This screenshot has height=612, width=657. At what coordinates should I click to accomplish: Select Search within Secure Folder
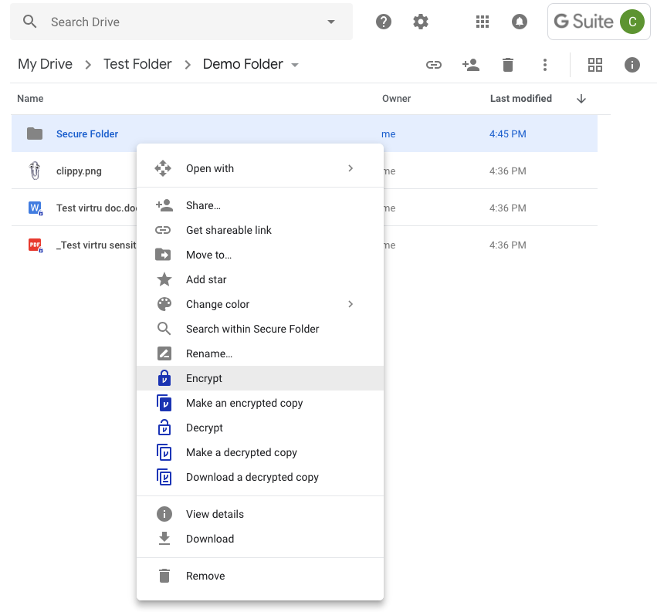pyautogui.click(x=259, y=329)
